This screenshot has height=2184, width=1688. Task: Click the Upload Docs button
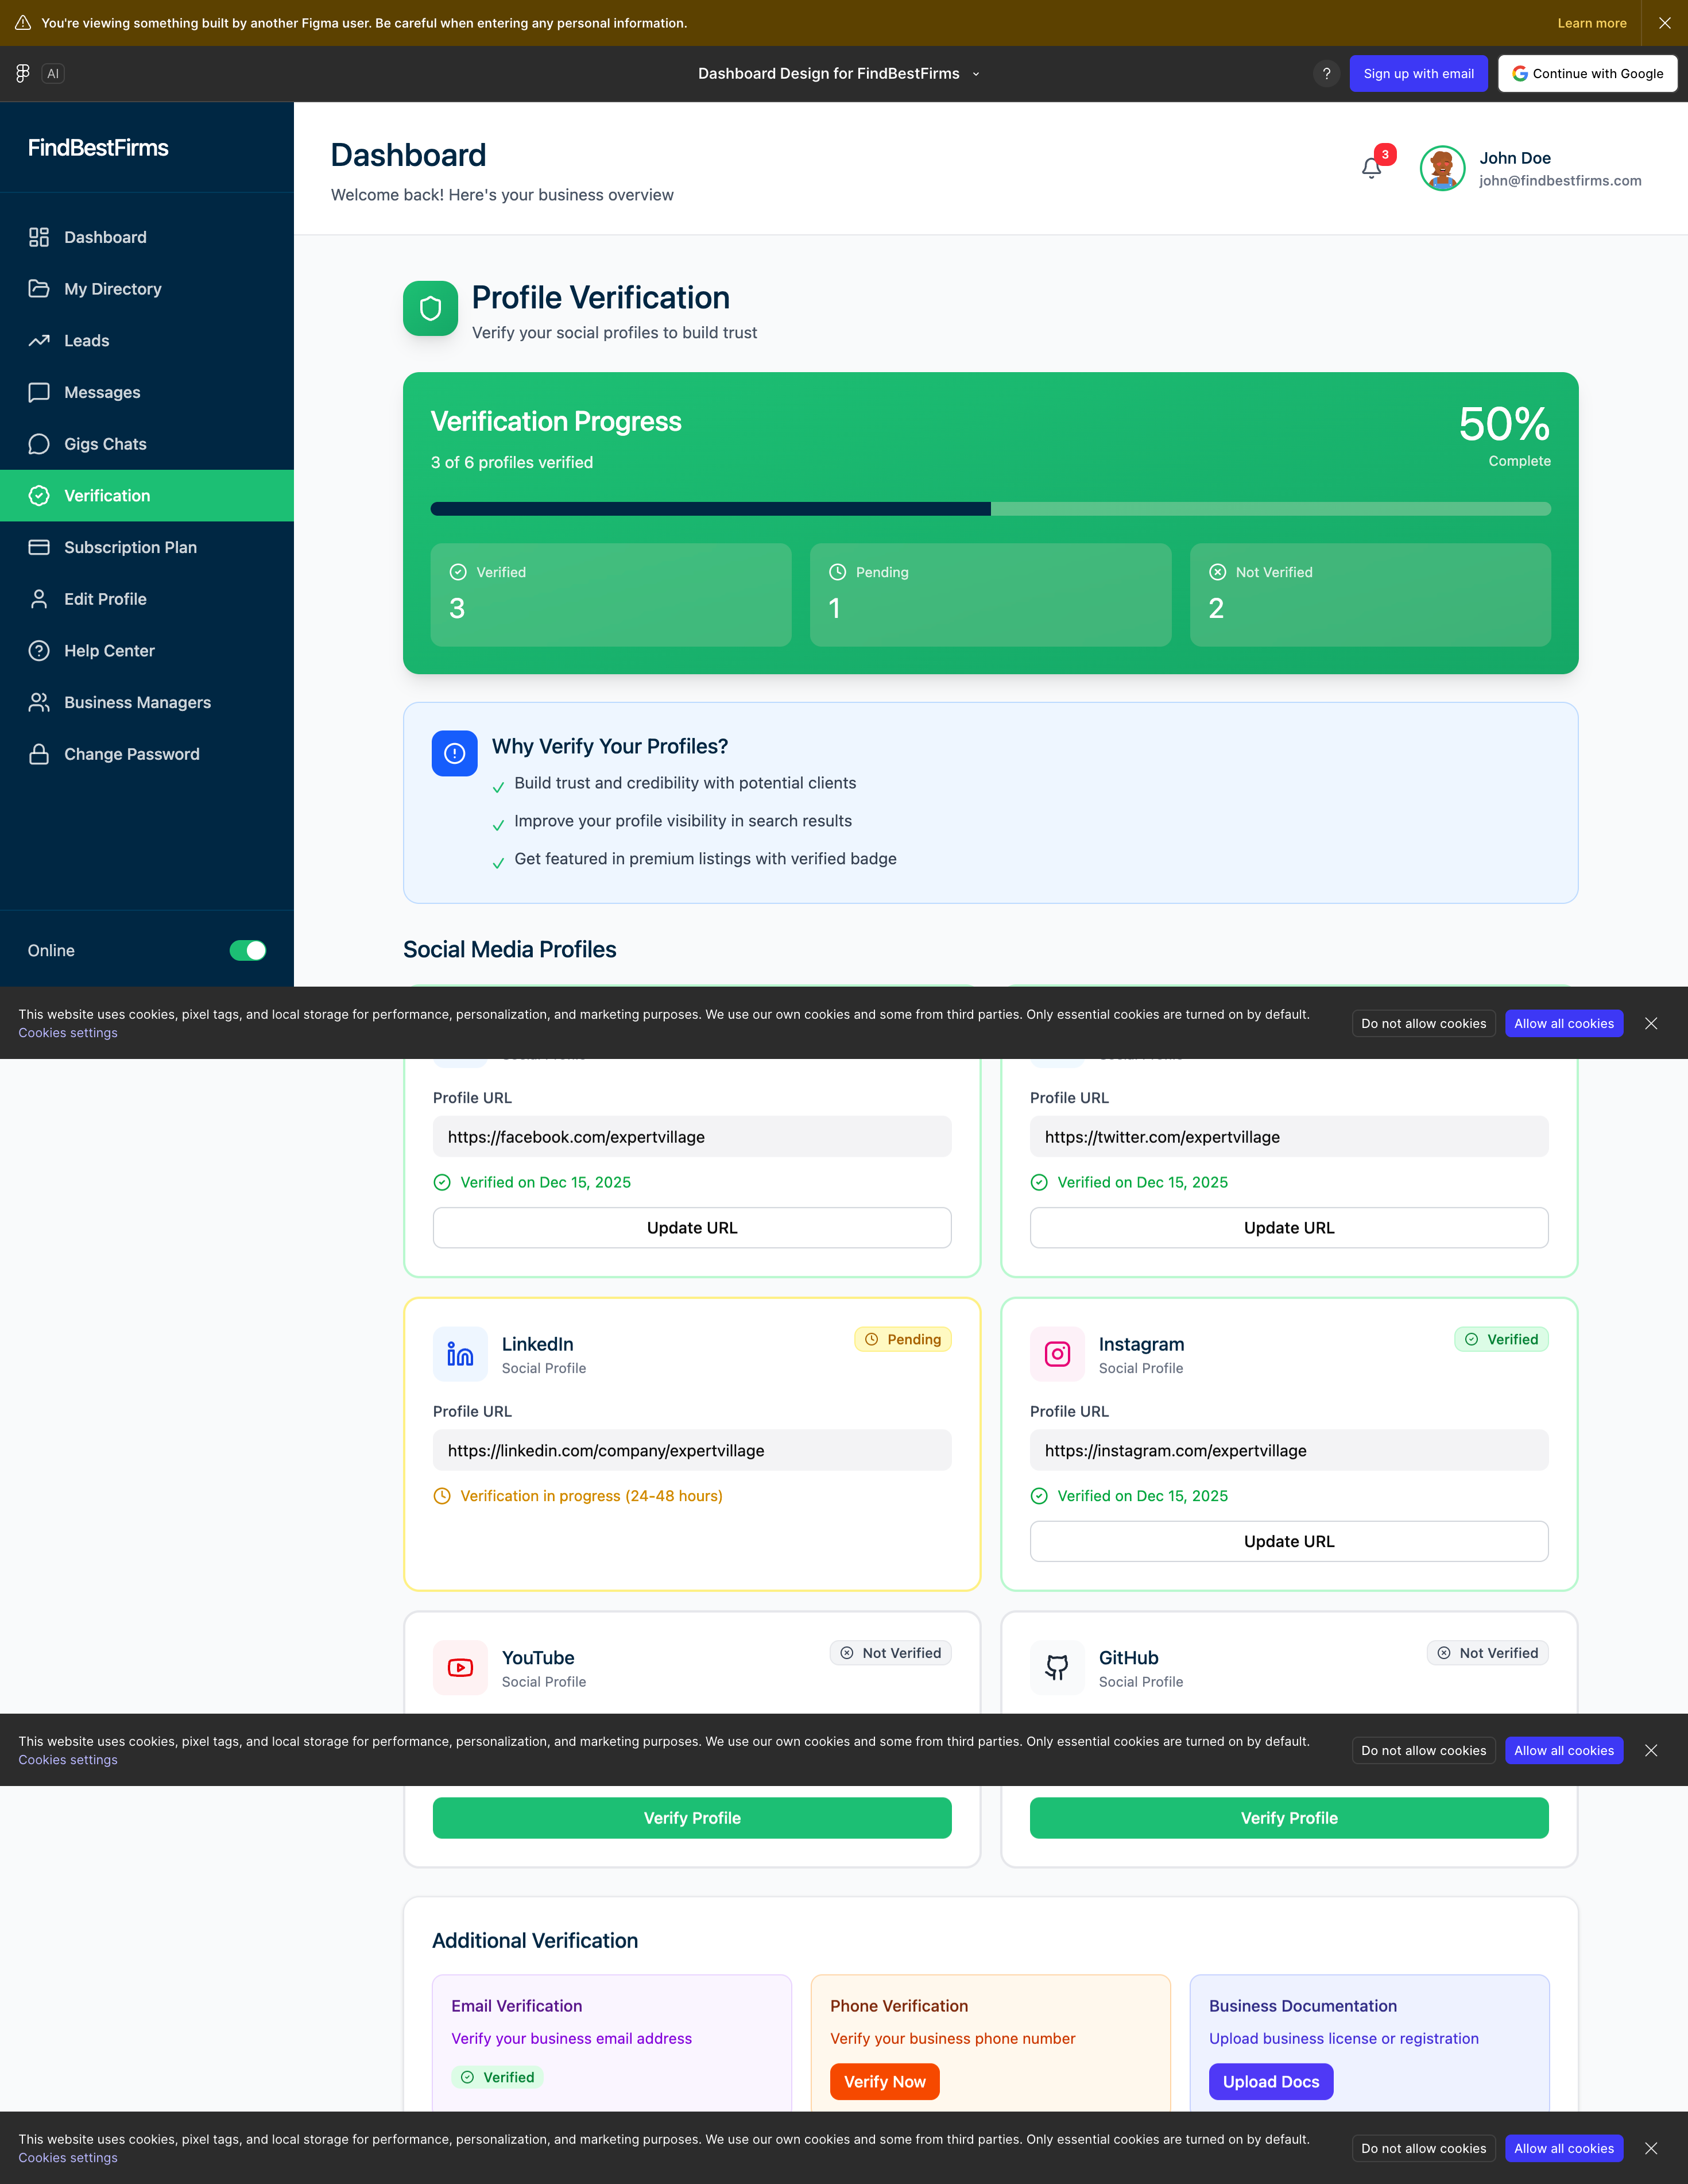(x=1270, y=2081)
